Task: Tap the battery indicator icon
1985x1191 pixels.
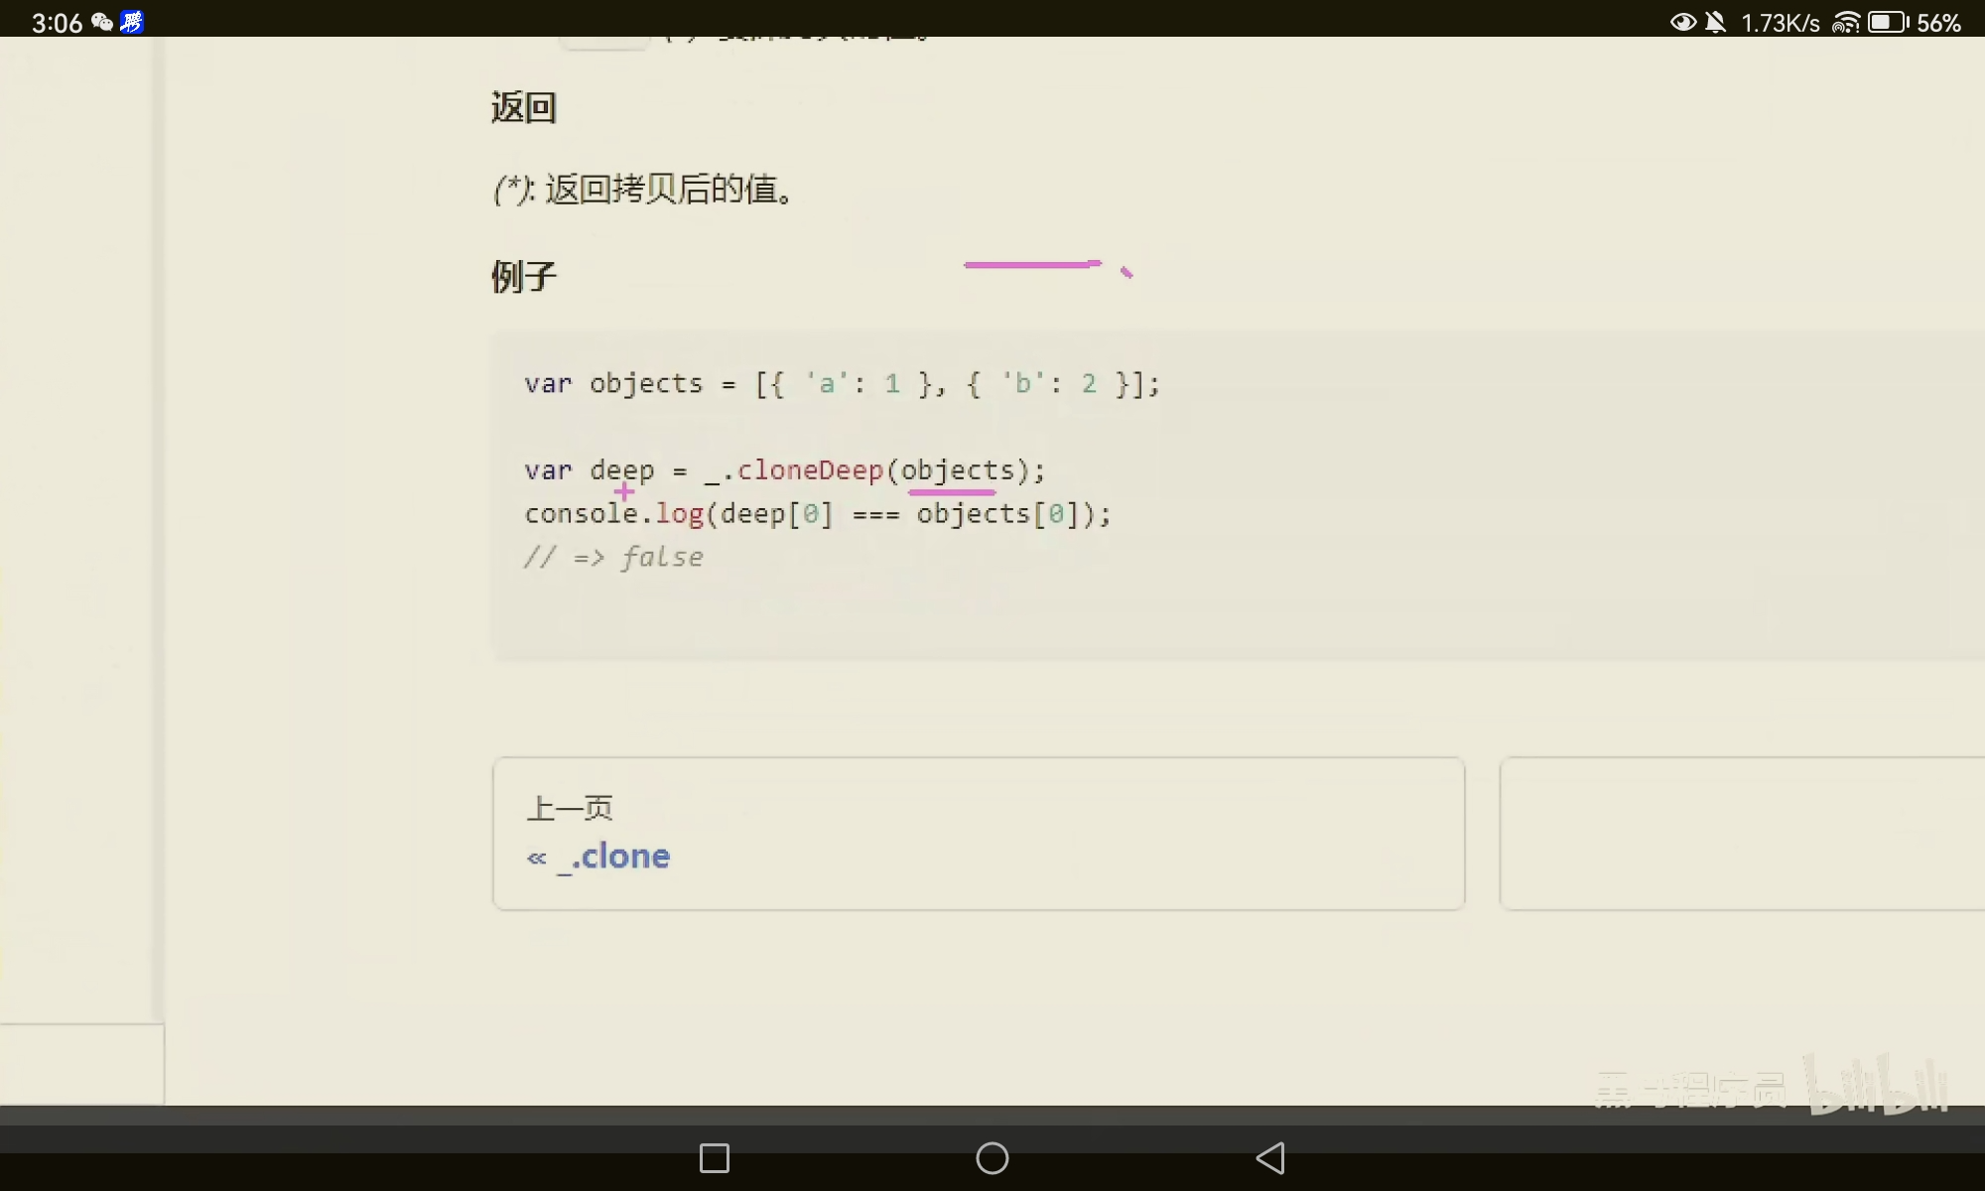Action: coord(1888,22)
